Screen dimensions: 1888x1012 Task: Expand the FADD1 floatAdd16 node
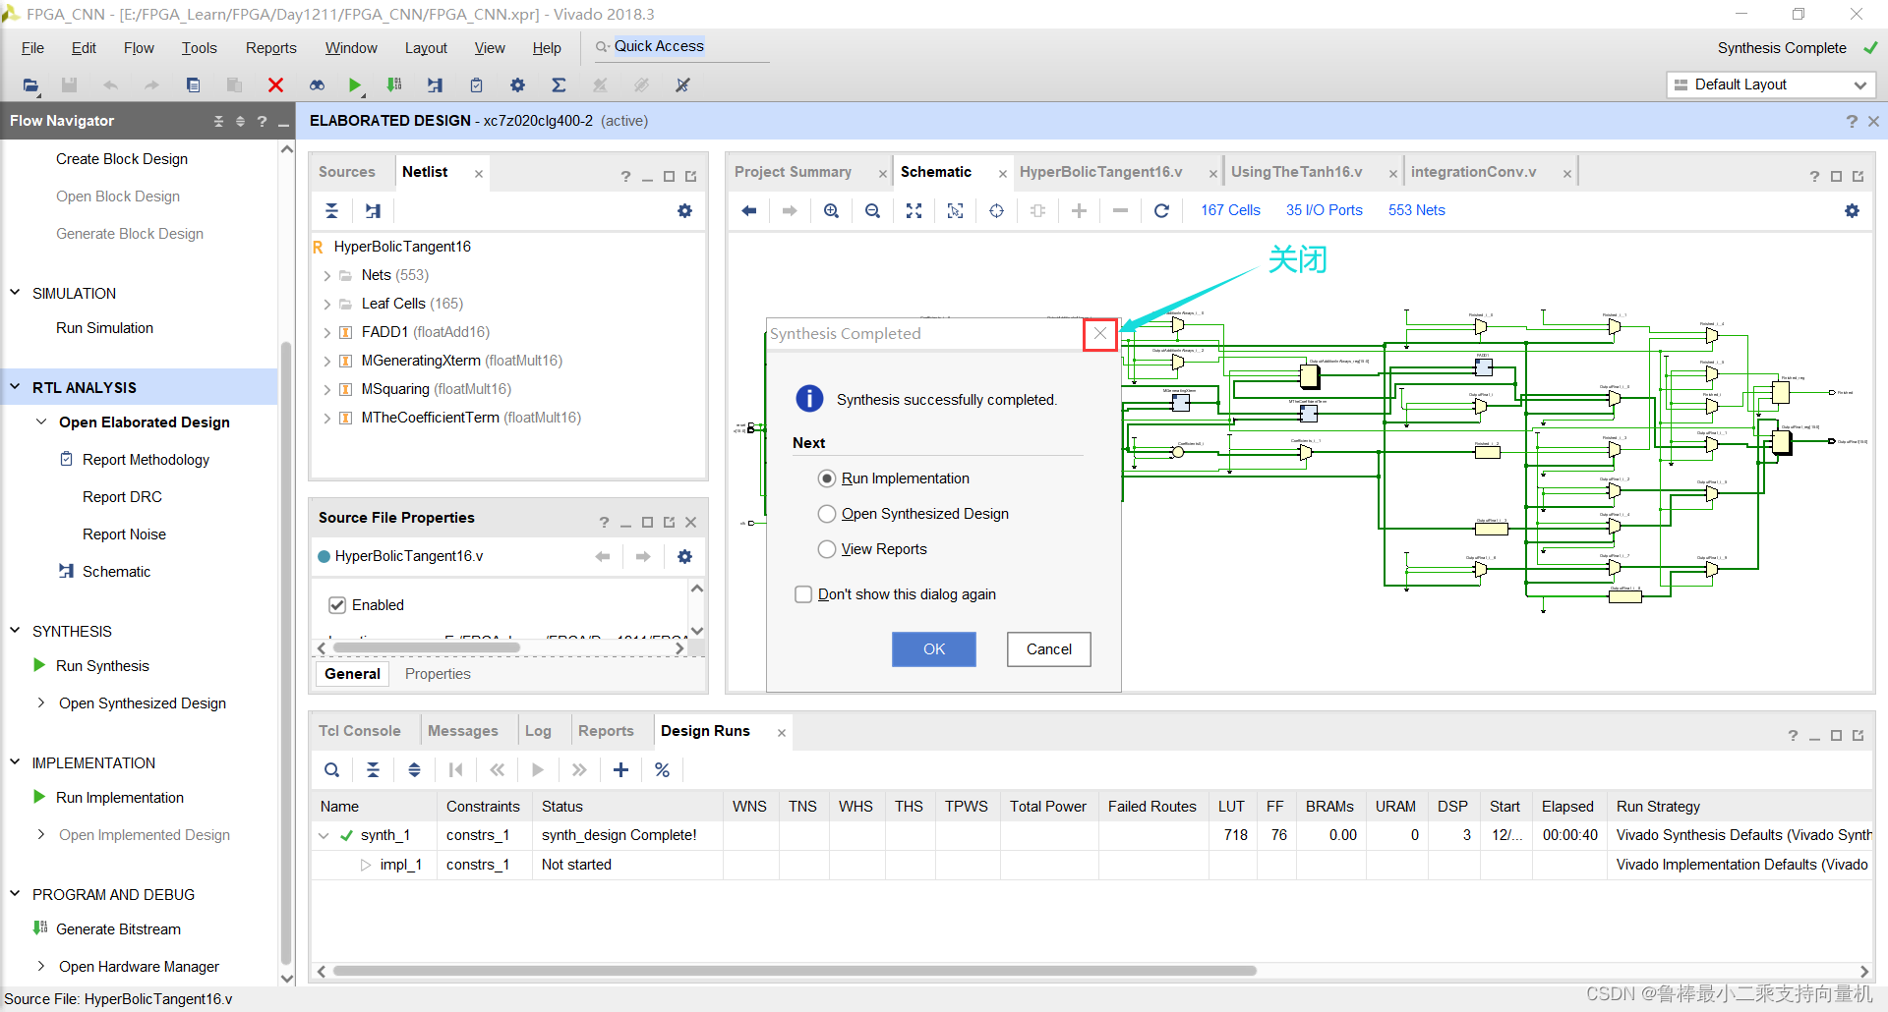[x=326, y=333]
